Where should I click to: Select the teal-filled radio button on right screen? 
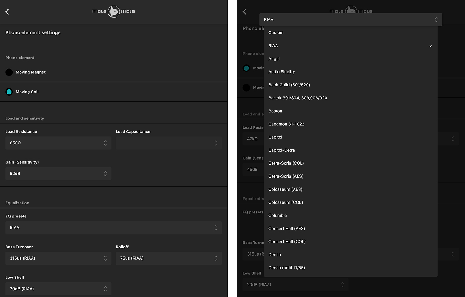click(x=246, y=68)
